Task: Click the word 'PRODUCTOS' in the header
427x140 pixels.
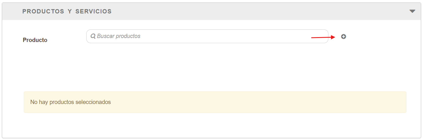Action: (43, 11)
